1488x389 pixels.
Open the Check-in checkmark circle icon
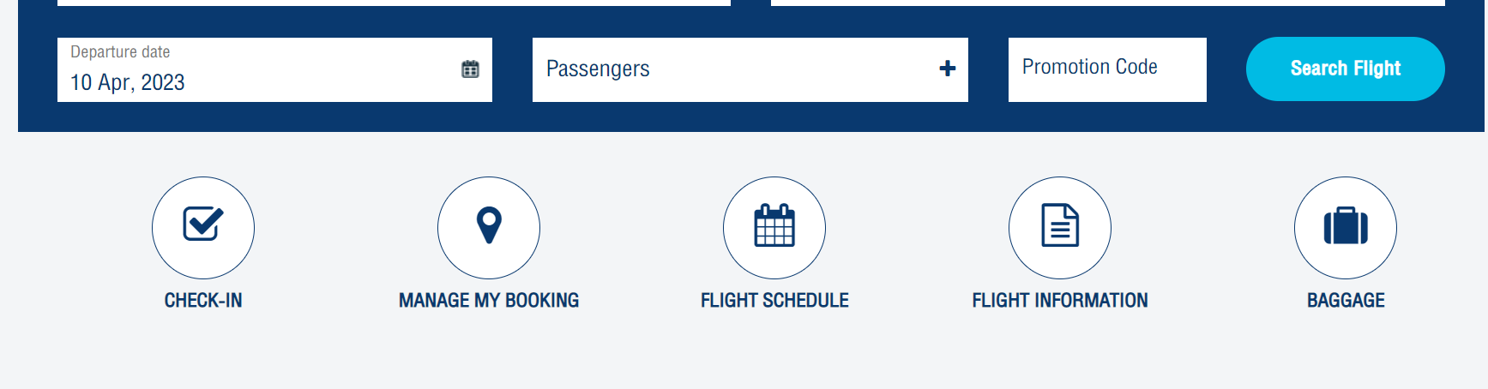tap(203, 228)
